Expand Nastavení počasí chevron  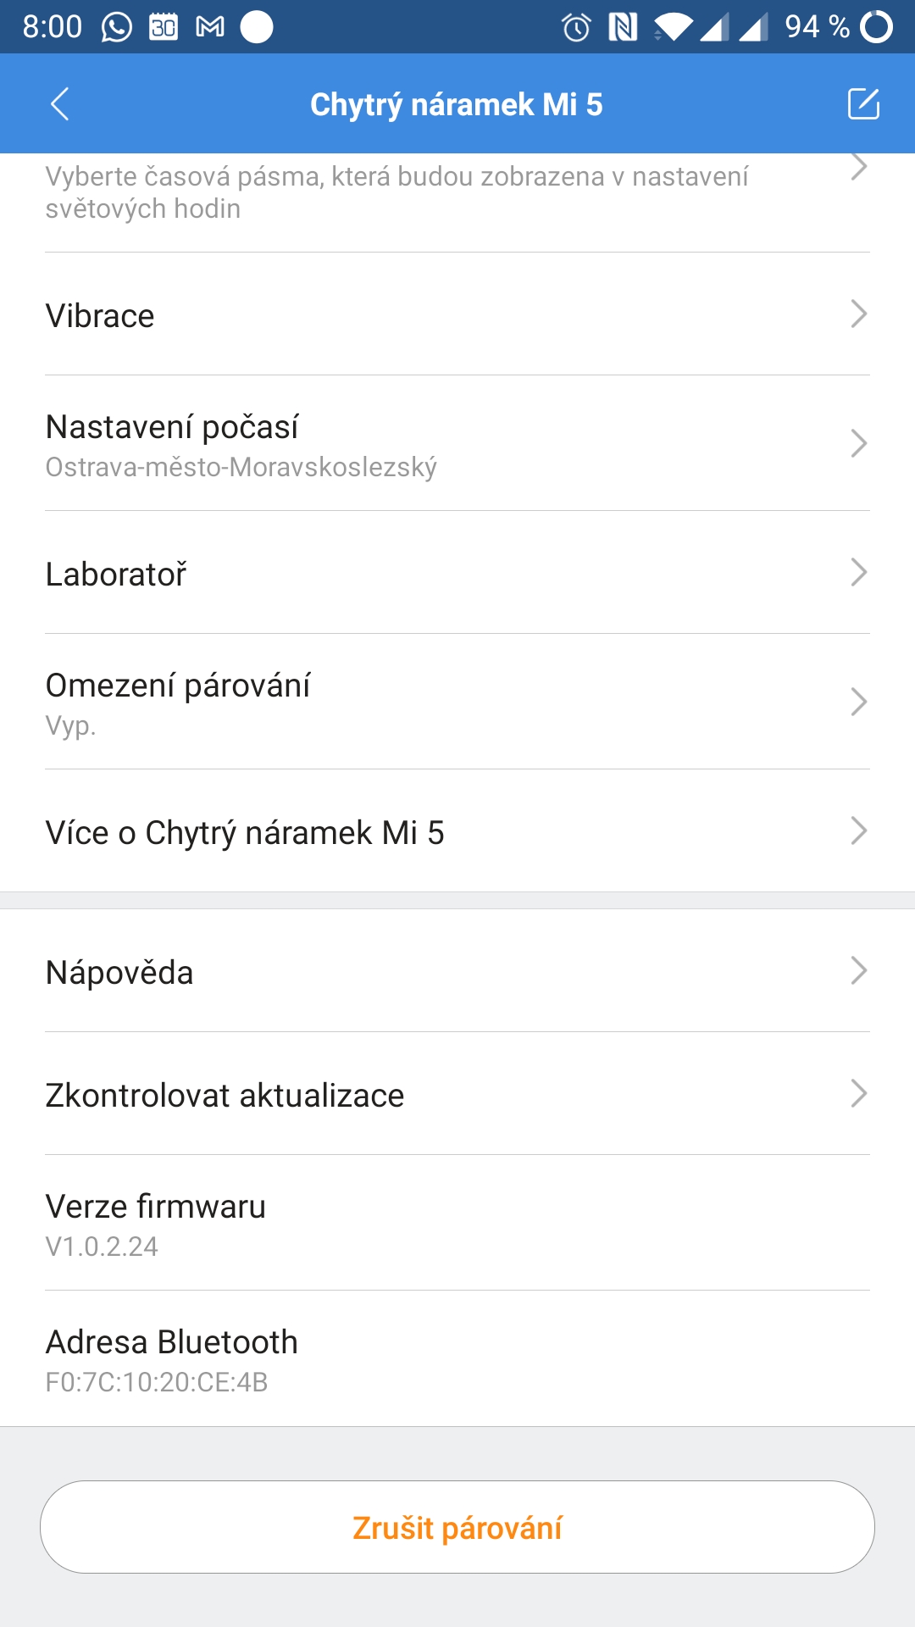(x=858, y=443)
